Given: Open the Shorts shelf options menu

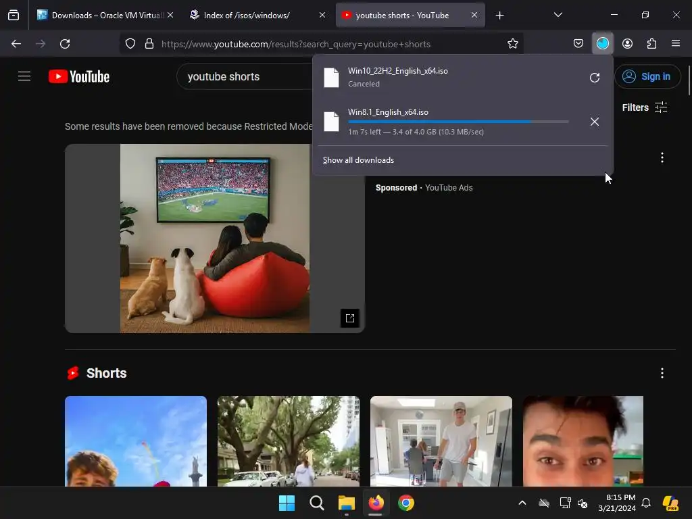Looking at the screenshot, I should click(x=662, y=373).
